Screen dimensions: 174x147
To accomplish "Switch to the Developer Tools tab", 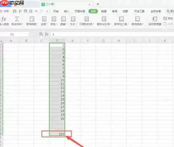I will [139, 11].
